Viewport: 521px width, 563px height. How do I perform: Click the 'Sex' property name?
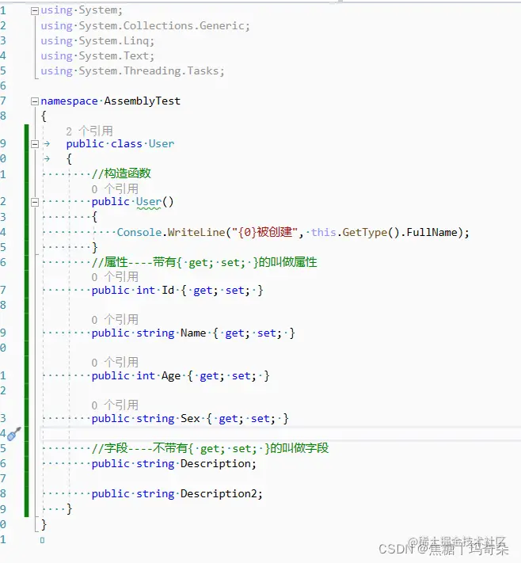[x=190, y=418]
